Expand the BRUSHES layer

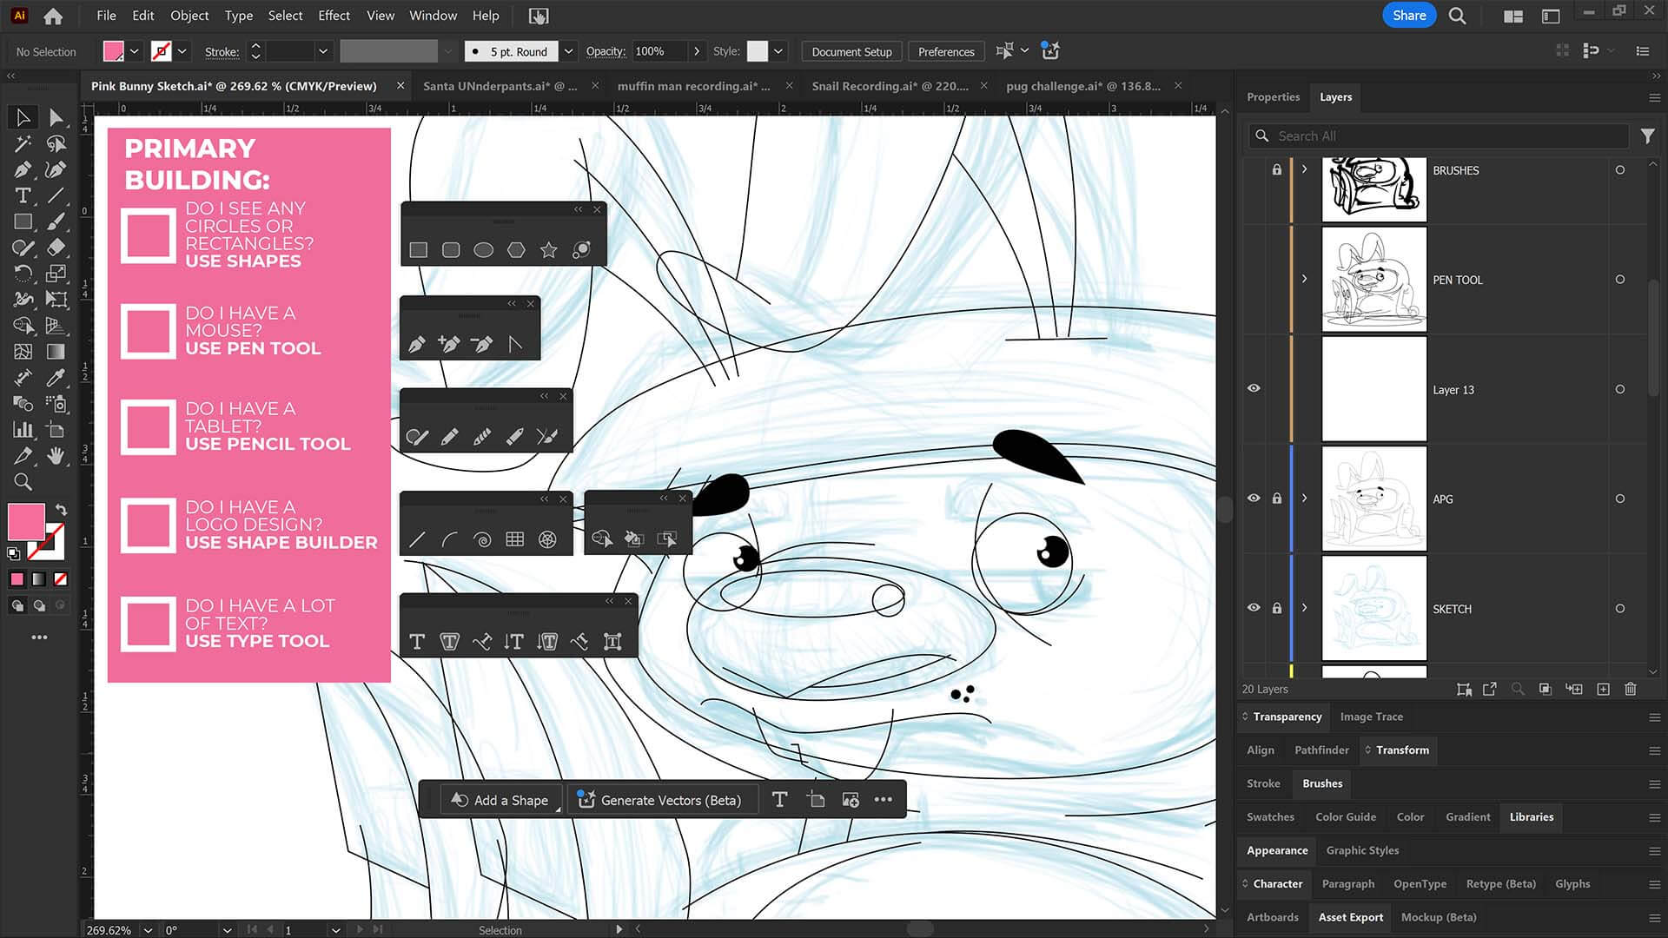[x=1304, y=169]
